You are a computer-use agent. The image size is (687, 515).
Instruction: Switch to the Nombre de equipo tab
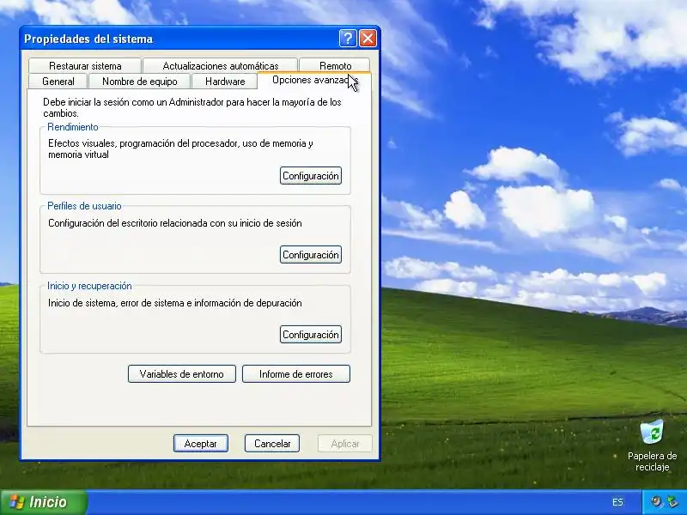tap(139, 82)
